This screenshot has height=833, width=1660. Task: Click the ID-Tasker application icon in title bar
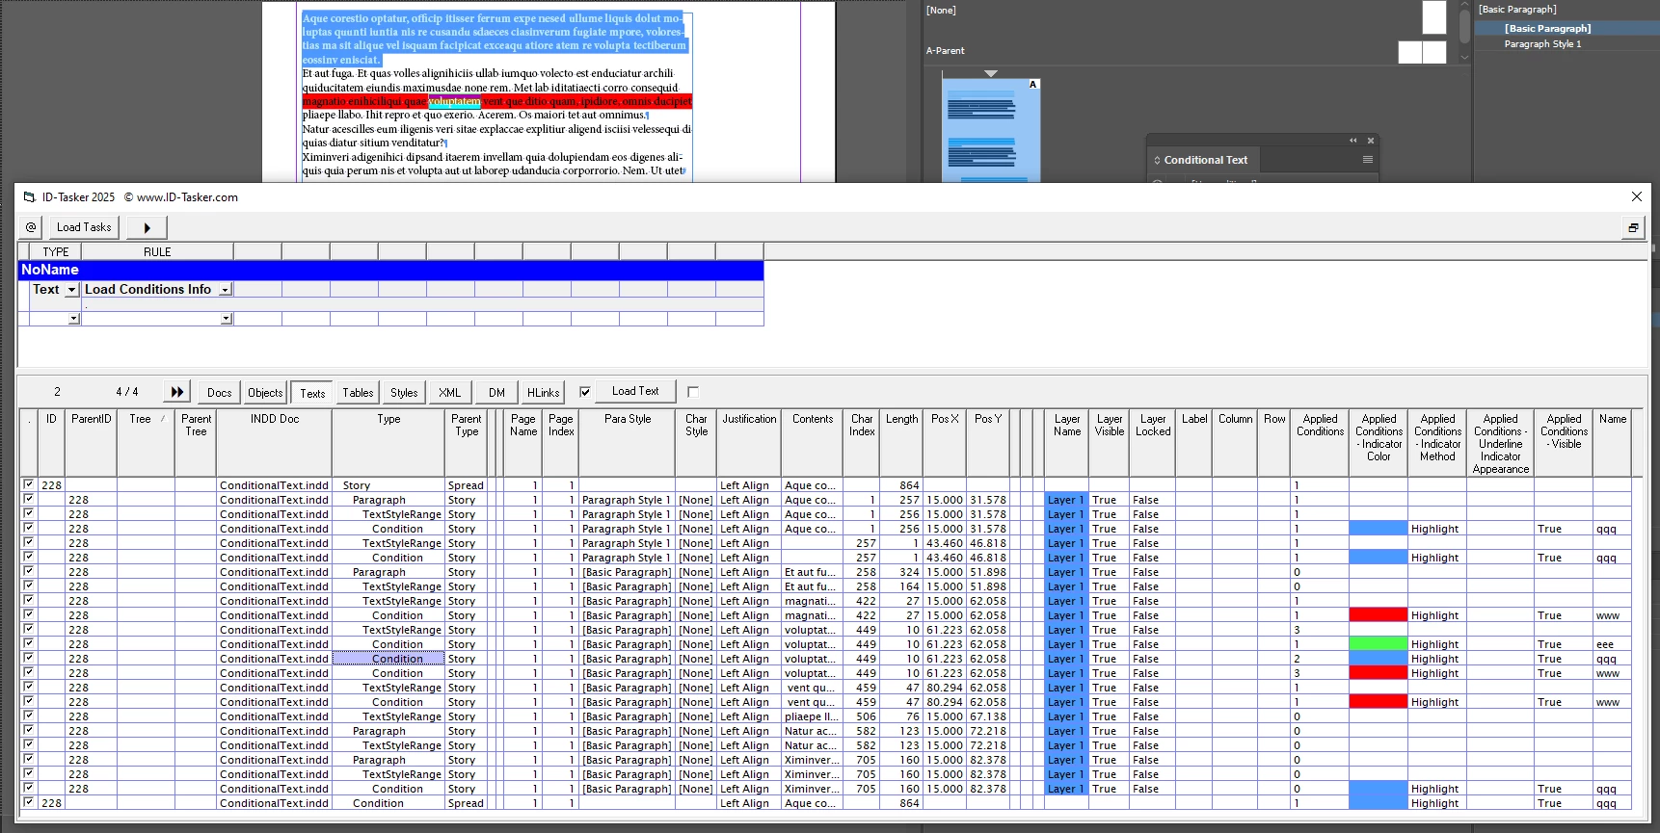pos(29,197)
